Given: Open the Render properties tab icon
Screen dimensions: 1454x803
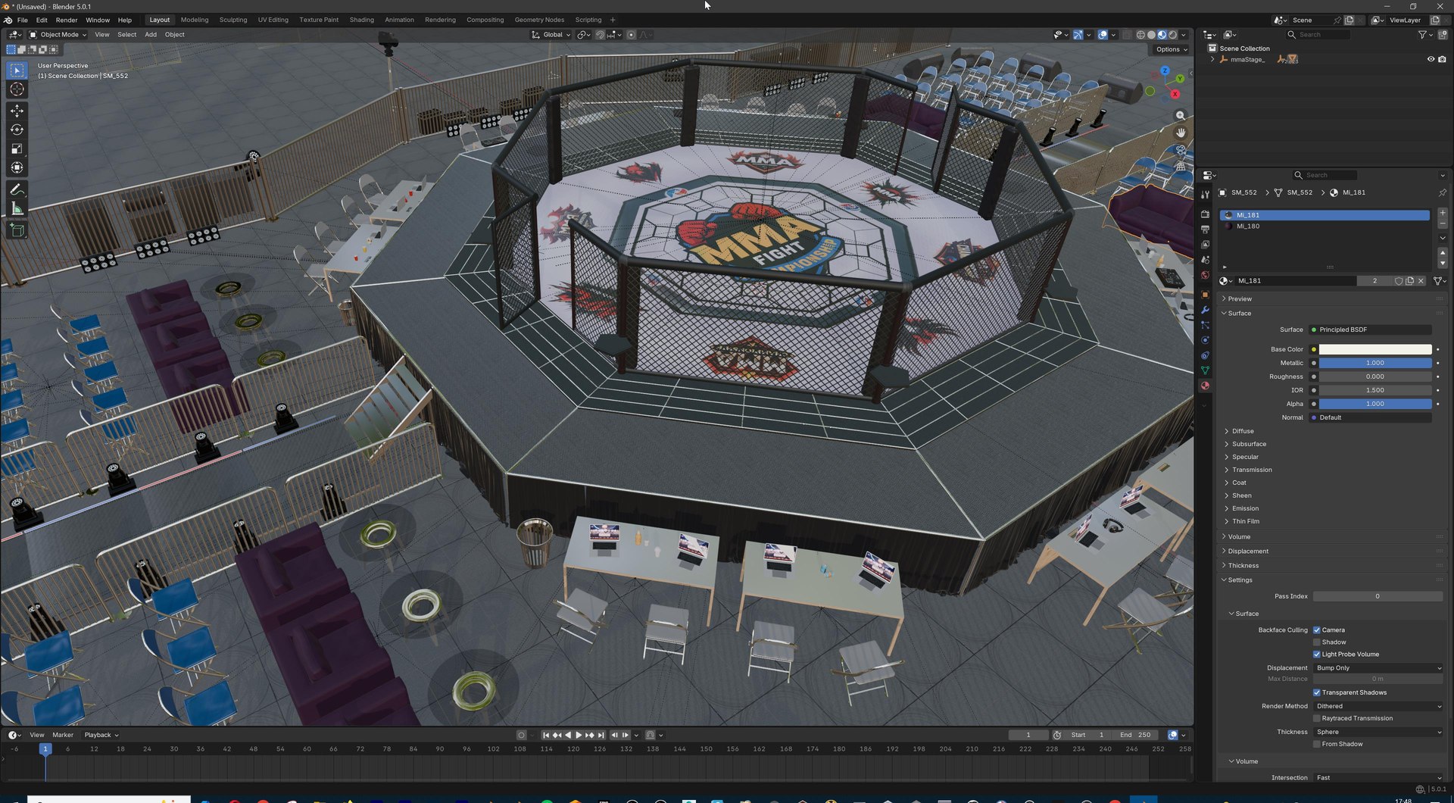Looking at the screenshot, I should tap(1205, 214).
